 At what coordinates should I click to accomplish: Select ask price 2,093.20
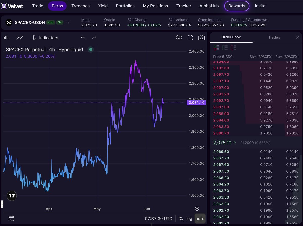pos(221,94)
